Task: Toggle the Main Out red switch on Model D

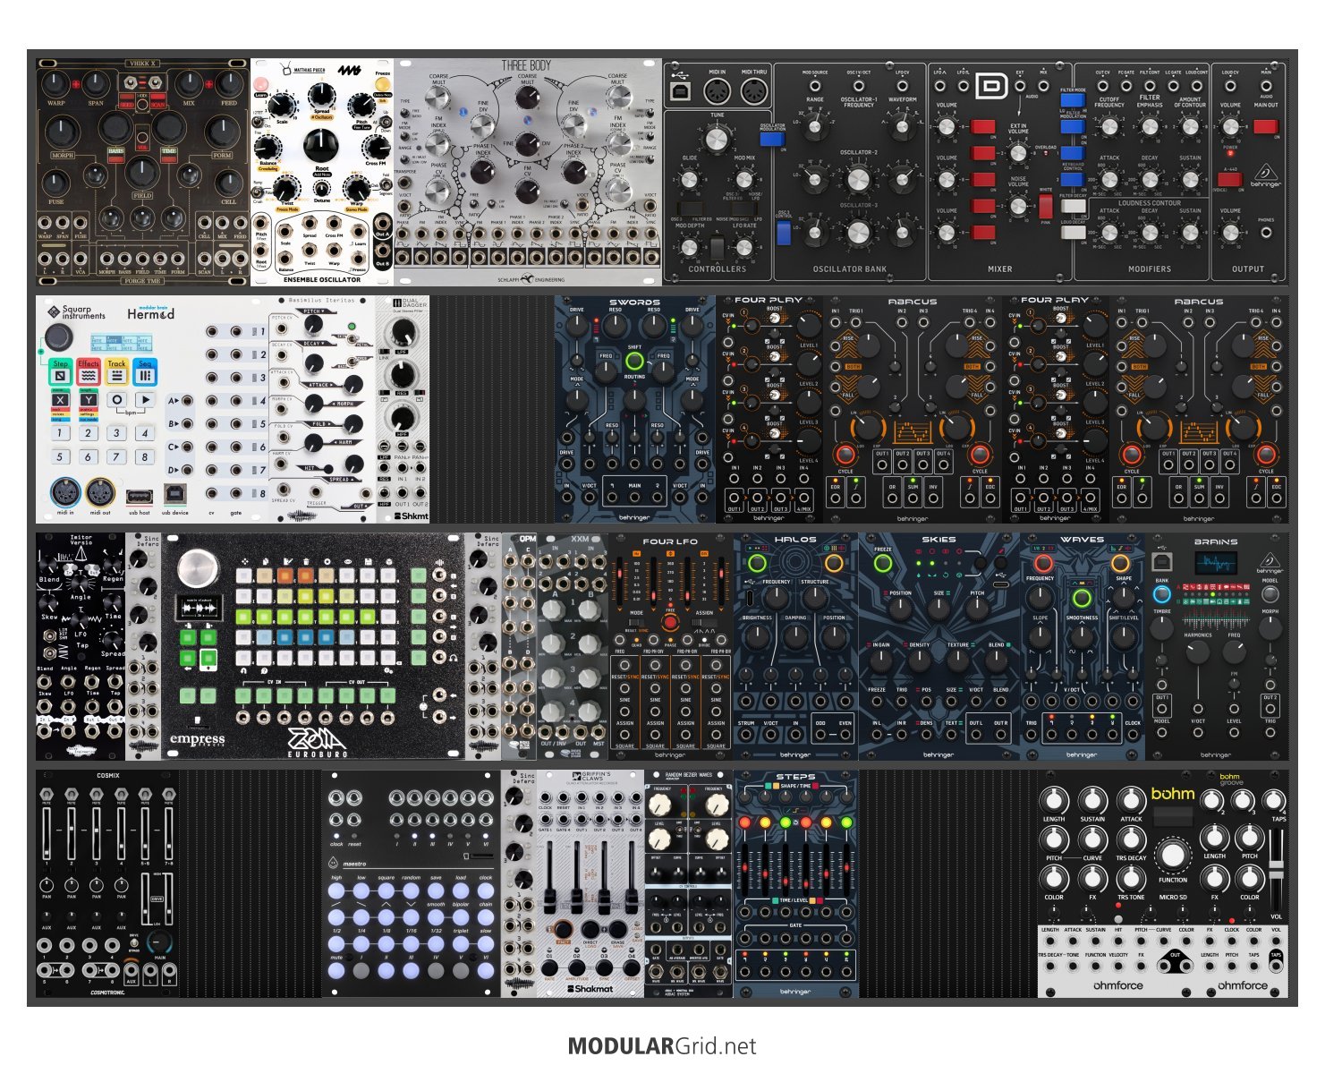Action: 1266,126
